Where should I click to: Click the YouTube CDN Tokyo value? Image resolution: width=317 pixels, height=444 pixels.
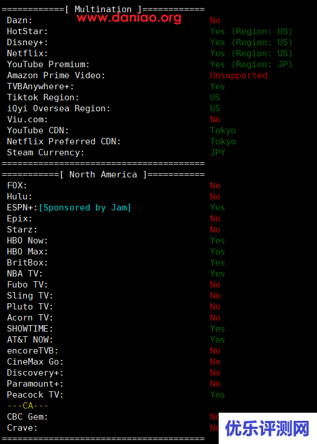pos(223,130)
